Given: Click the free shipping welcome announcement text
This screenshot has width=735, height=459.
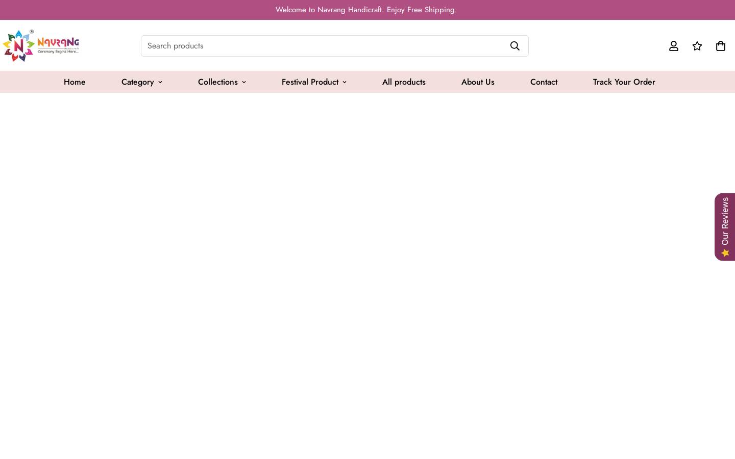Looking at the screenshot, I should tap(366, 10).
